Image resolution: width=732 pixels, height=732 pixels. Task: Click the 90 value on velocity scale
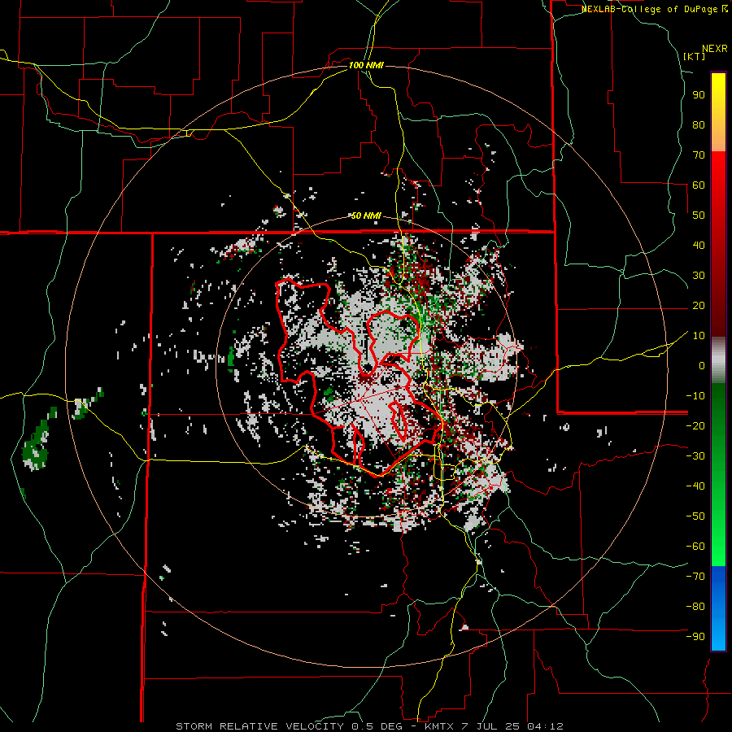coord(699,95)
